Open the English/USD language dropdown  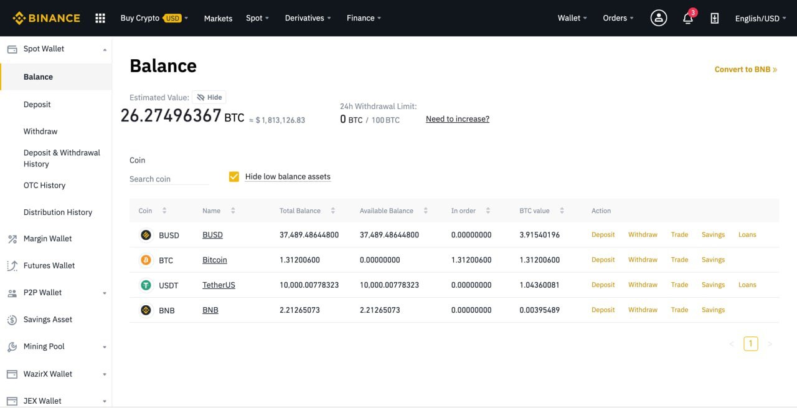point(761,18)
